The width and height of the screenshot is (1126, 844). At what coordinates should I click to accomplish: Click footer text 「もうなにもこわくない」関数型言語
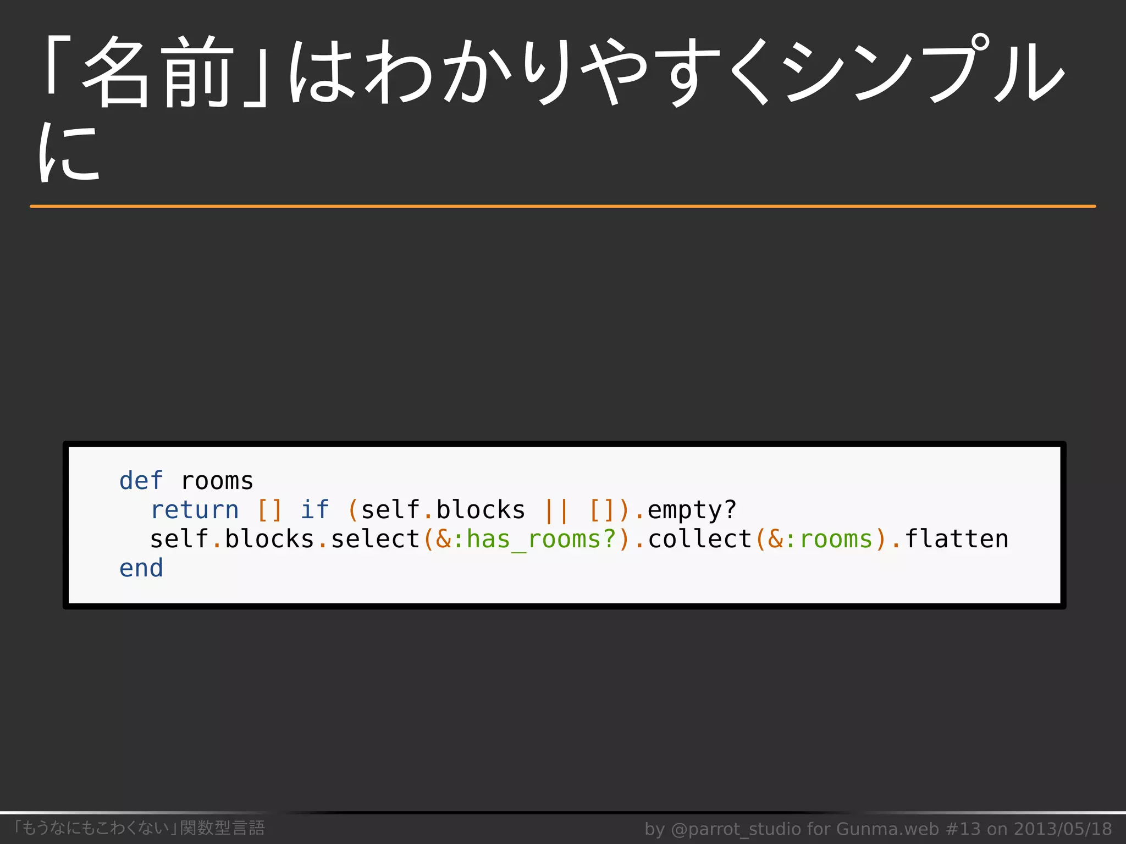tap(139, 828)
